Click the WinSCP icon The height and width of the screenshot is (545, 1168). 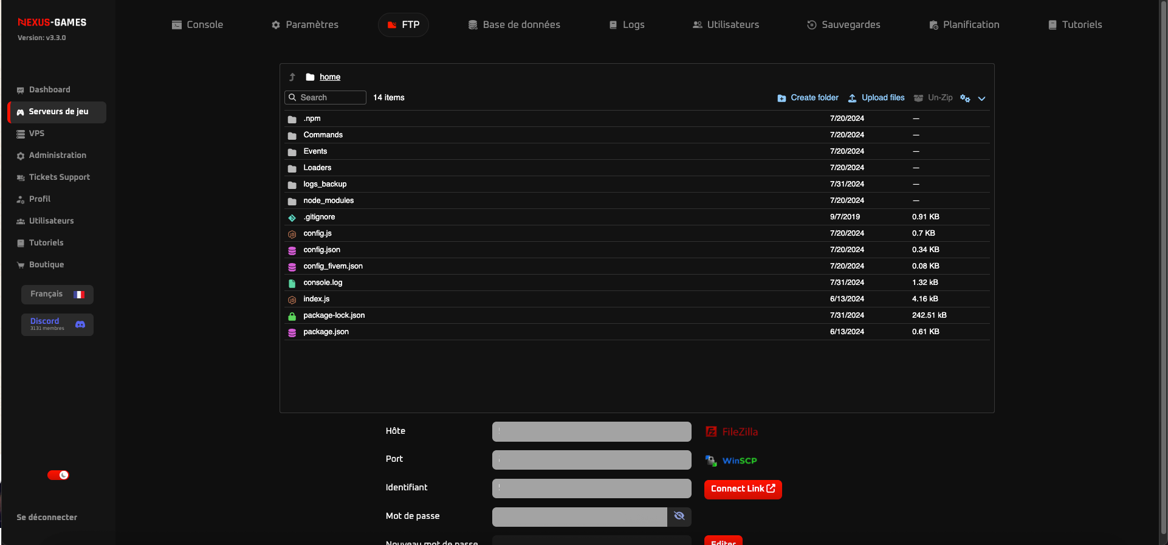711,461
